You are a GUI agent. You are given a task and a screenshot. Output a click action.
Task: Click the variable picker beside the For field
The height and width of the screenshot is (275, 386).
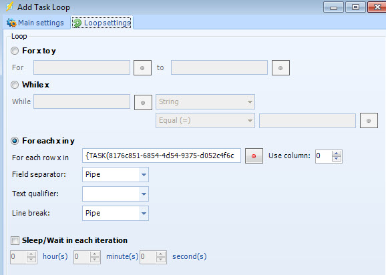tap(142, 68)
